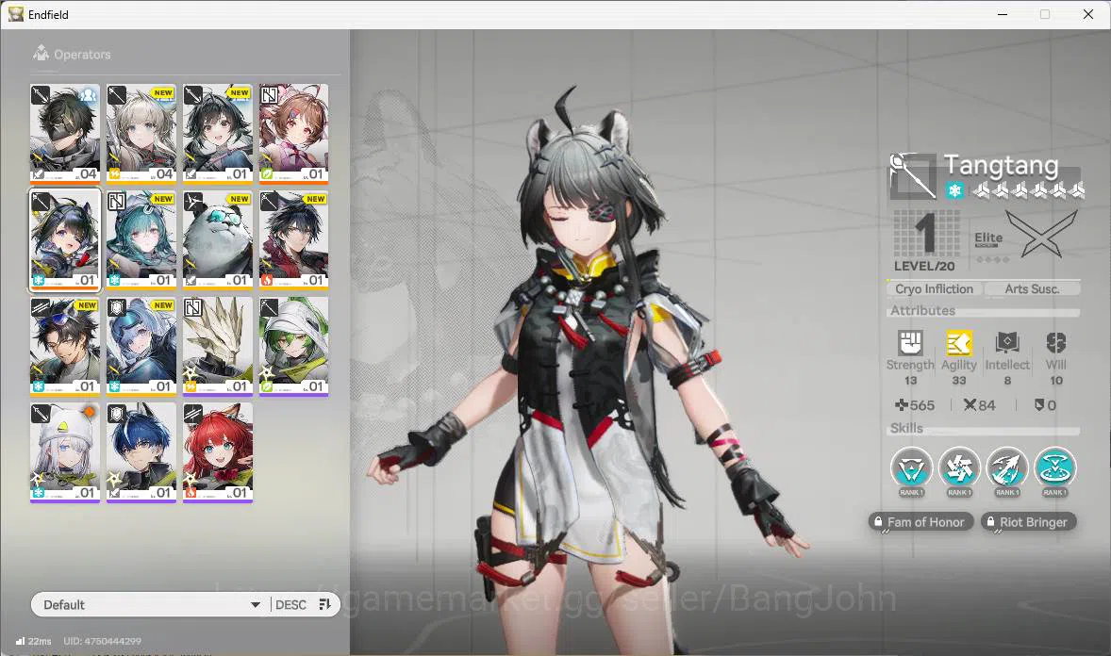Click the highlighted Agility icon
Viewport: 1111px width, 656px height.
pos(958,343)
